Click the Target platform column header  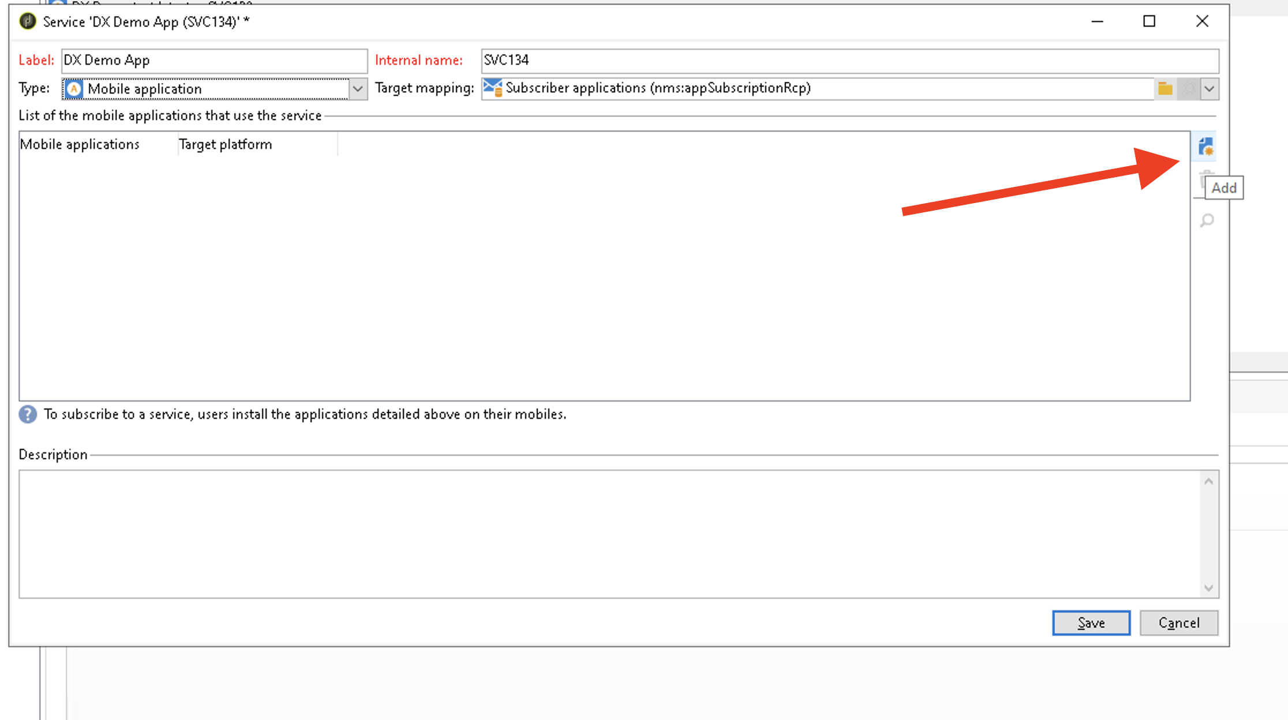tap(257, 144)
